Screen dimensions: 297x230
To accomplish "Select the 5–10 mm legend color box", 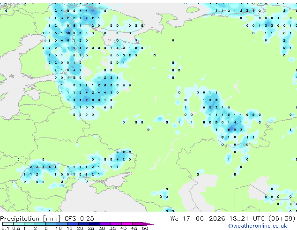I will (51, 224).
